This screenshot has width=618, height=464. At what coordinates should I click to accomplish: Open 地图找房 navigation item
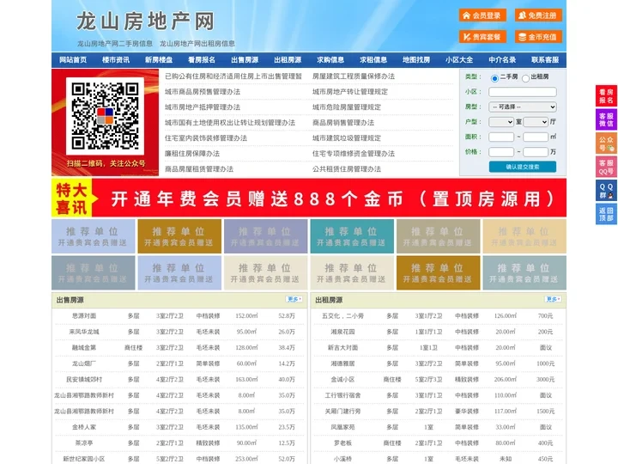pos(416,60)
